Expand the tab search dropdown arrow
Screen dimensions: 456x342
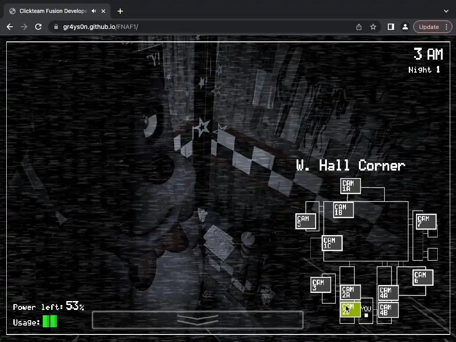coord(446,11)
